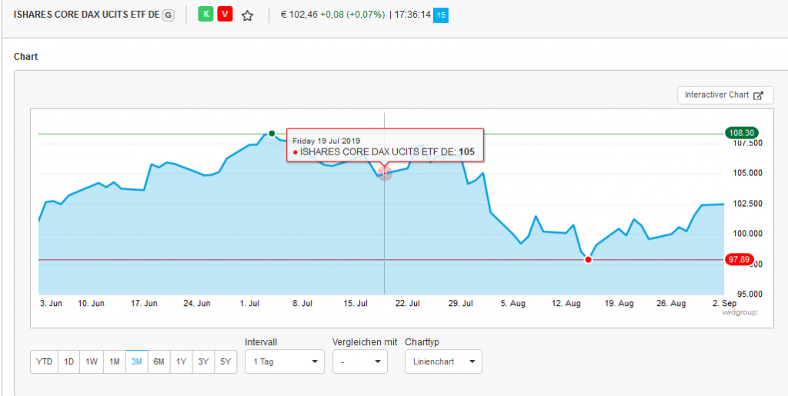Click the G badge next to ETF name

(169, 15)
